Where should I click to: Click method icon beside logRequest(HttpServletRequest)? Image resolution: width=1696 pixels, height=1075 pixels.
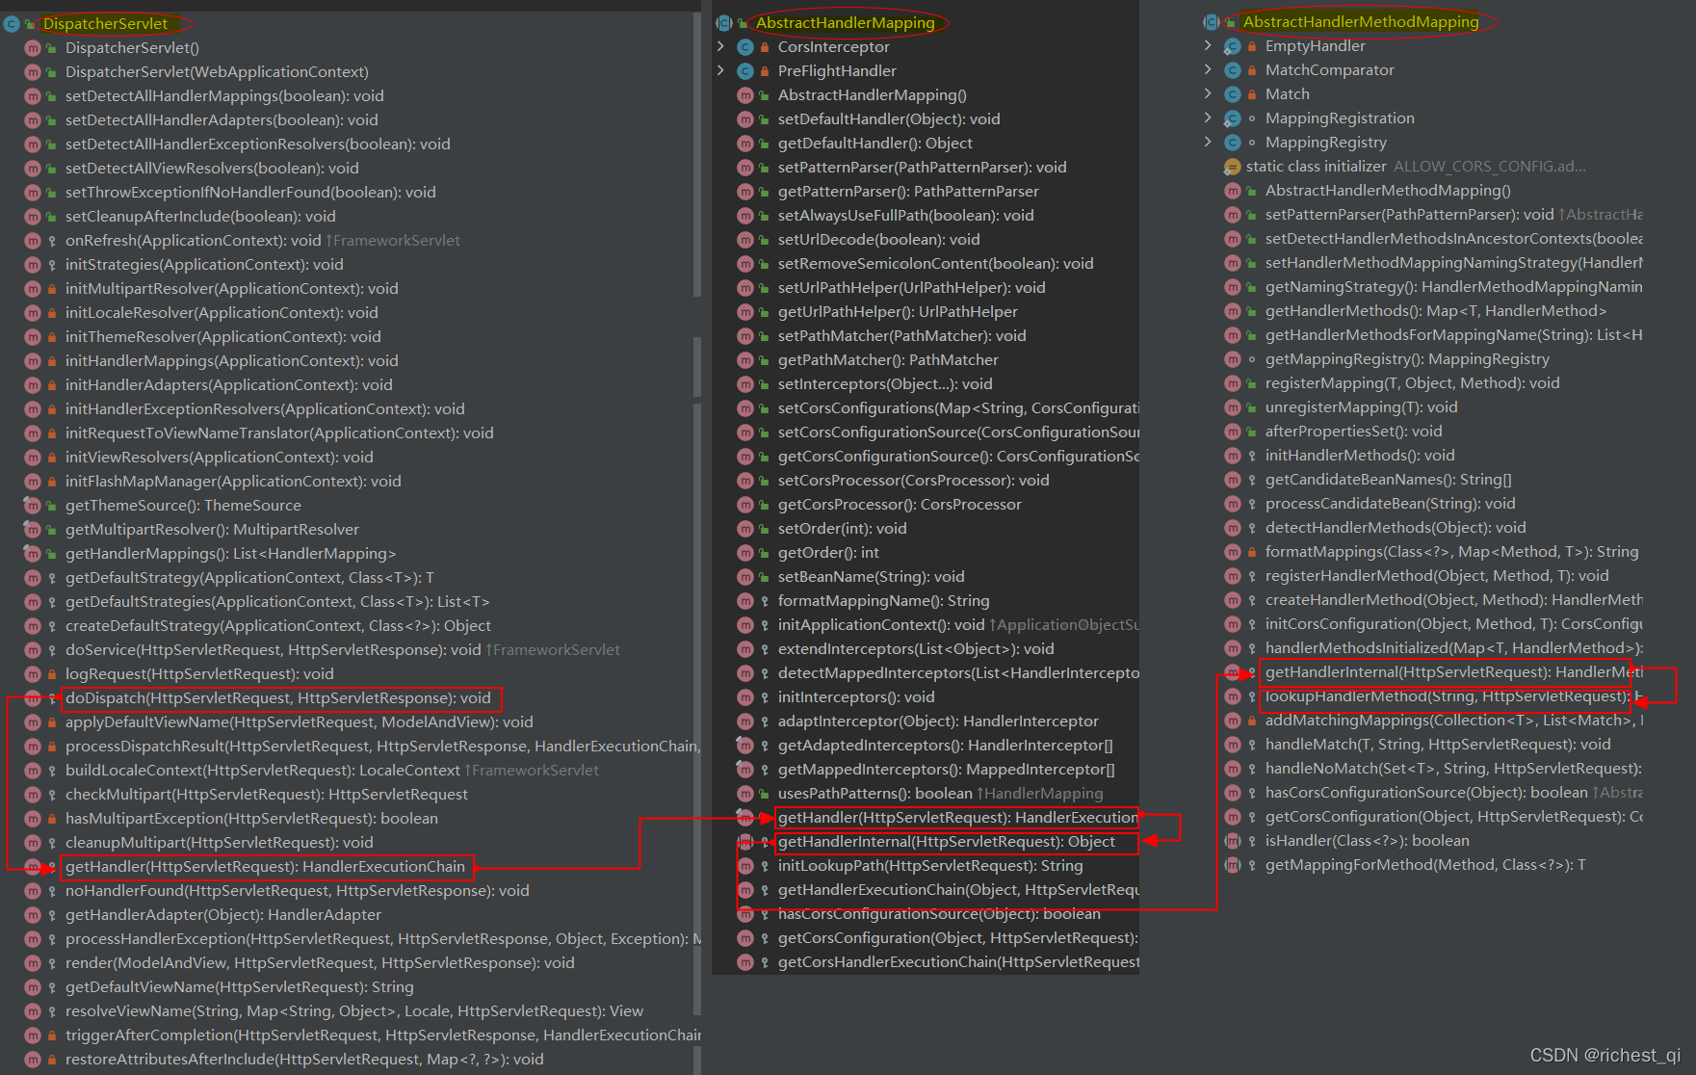32,674
